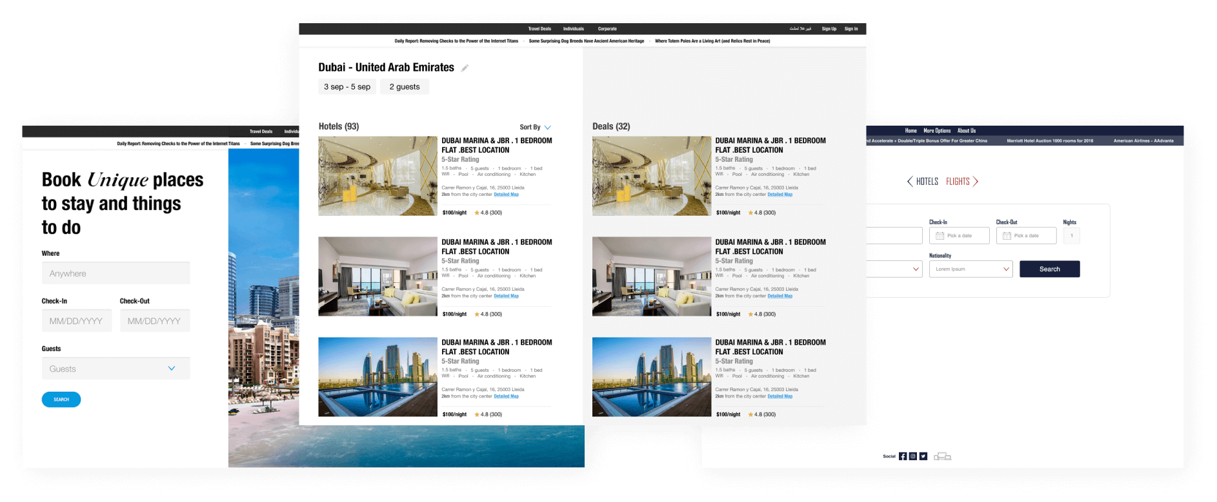Click the Nights field showing 1
The image size is (1217, 502).
coord(1072,236)
